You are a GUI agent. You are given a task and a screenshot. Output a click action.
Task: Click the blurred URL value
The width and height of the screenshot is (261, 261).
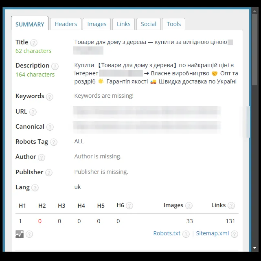(x=147, y=112)
